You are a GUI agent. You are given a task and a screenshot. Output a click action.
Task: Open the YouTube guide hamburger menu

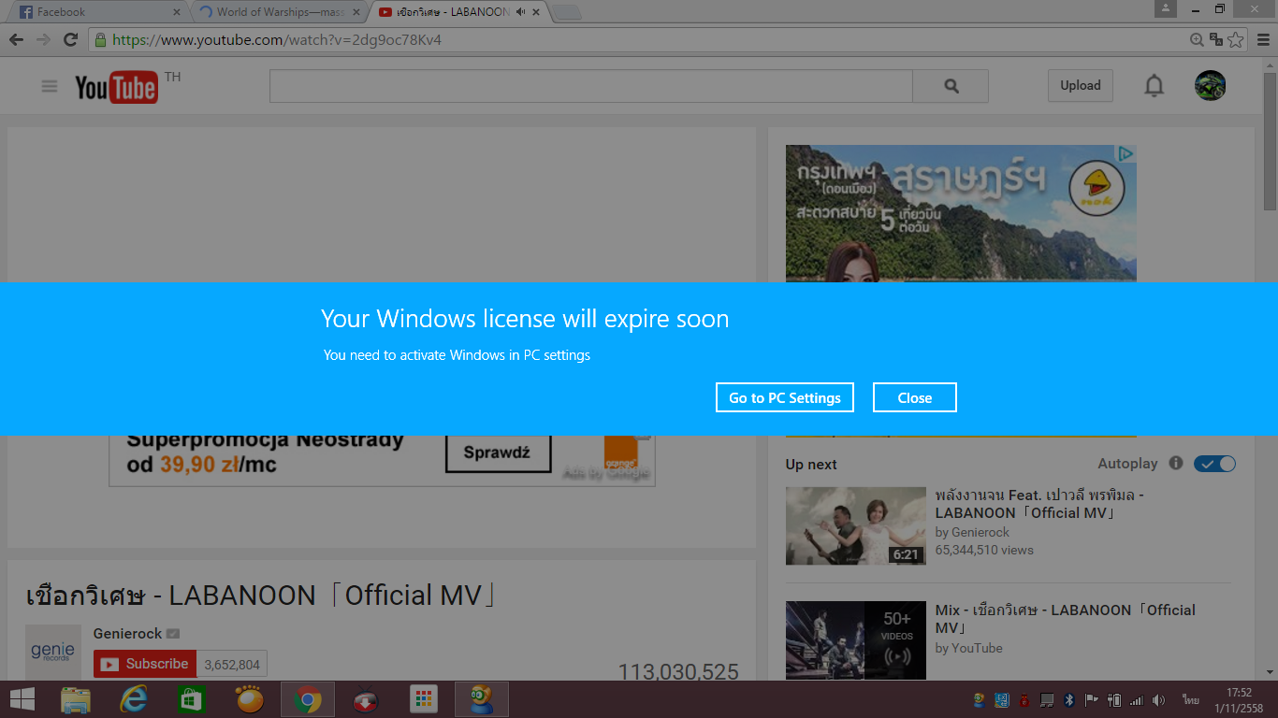click(50, 86)
